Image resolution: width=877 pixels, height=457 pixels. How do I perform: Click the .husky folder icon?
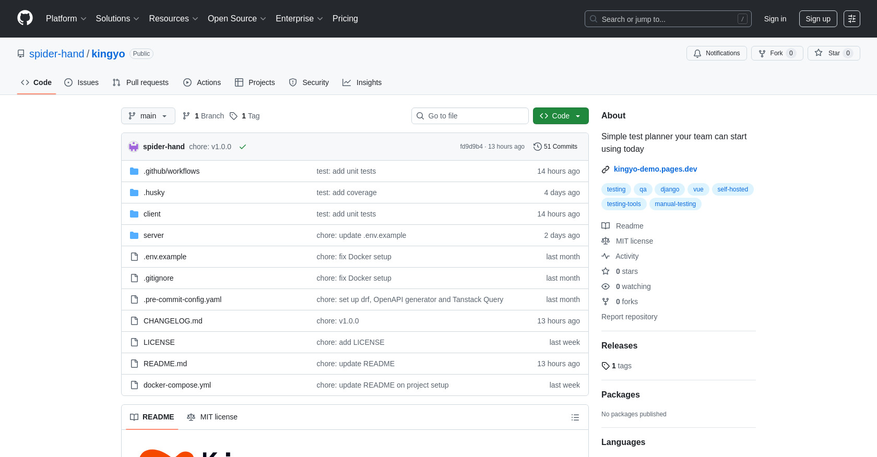tap(134, 193)
